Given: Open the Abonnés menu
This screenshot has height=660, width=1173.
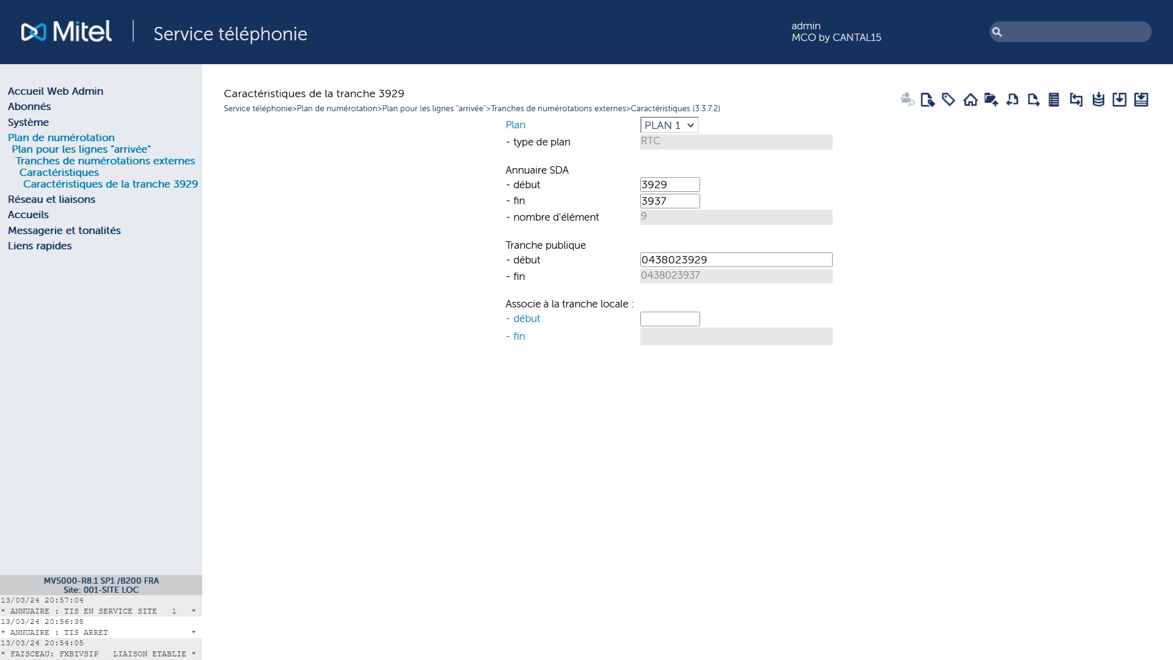Looking at the screenshot, I should [x=29, y=106].
